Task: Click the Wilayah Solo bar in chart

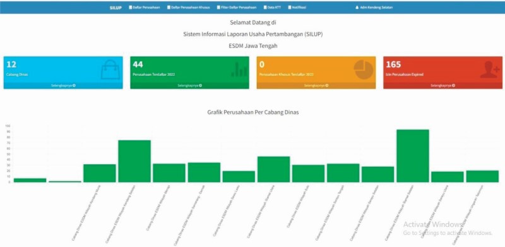Action: [x=308, y=174]
